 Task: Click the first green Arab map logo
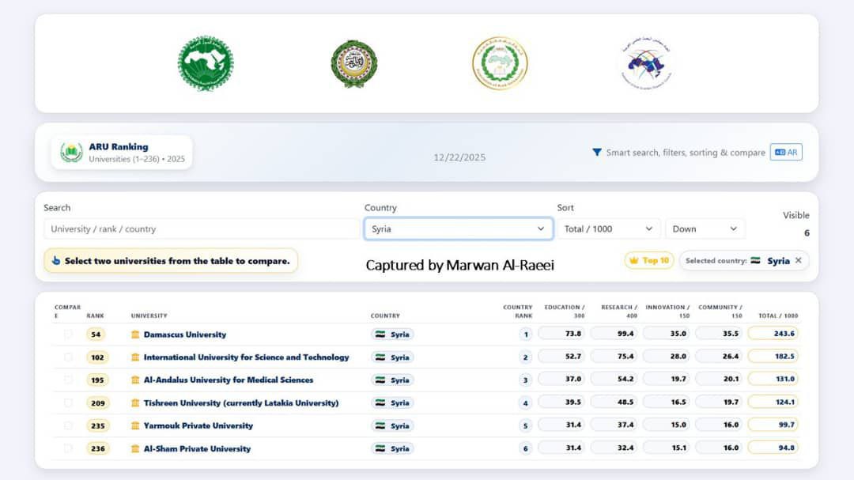[206, 63]
